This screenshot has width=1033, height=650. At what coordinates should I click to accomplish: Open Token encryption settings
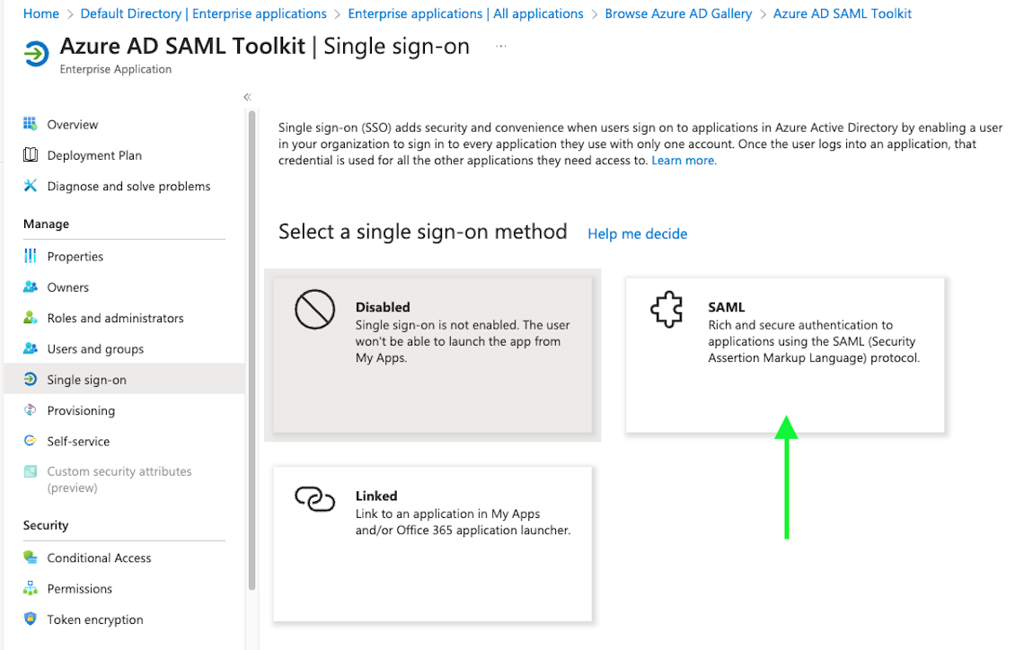pyautogui.click(x=94, y=619)
